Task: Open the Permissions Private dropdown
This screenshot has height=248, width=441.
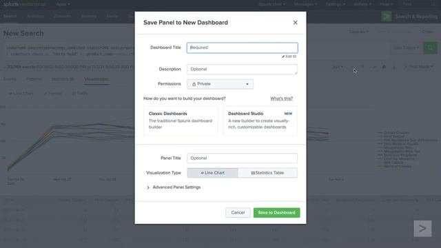Action: pyautogui.click(x=220, y=84)
